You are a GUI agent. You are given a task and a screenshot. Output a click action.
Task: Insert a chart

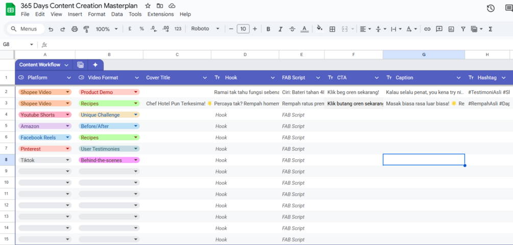[x=451, y=29]
